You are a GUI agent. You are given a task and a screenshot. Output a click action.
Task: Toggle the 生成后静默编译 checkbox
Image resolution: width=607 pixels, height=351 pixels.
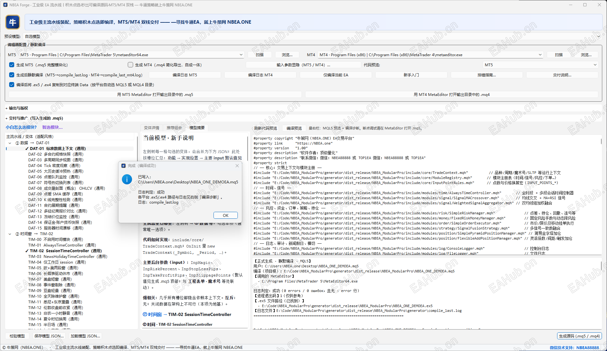click(12, 75)
